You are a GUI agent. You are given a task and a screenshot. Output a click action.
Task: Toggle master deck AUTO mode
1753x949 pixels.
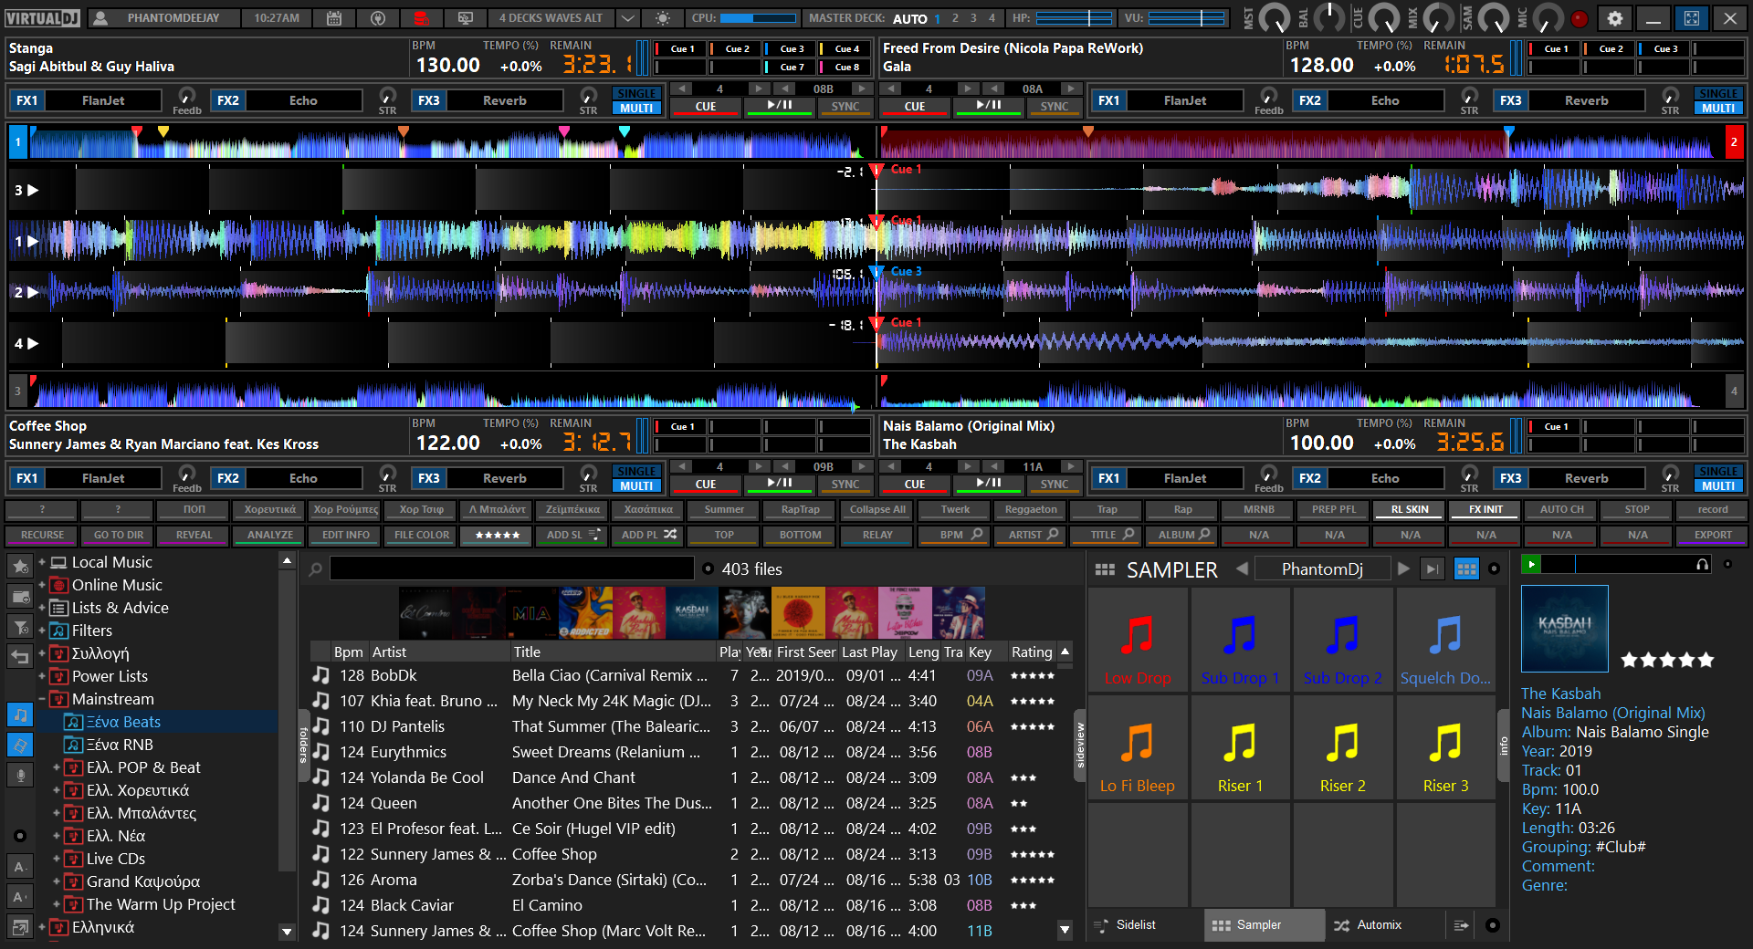[x=909, y=18]
